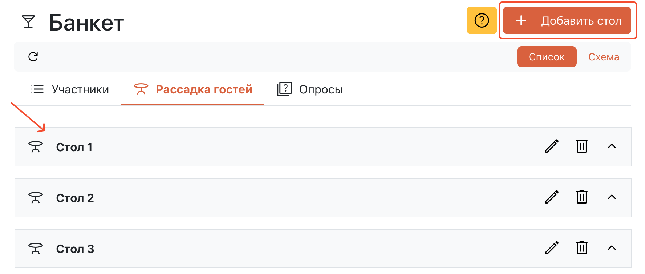Viewport: 645px width, 274px height.
Task: Click the trash icon to delete Стол 2
Action: coord(581,197)
